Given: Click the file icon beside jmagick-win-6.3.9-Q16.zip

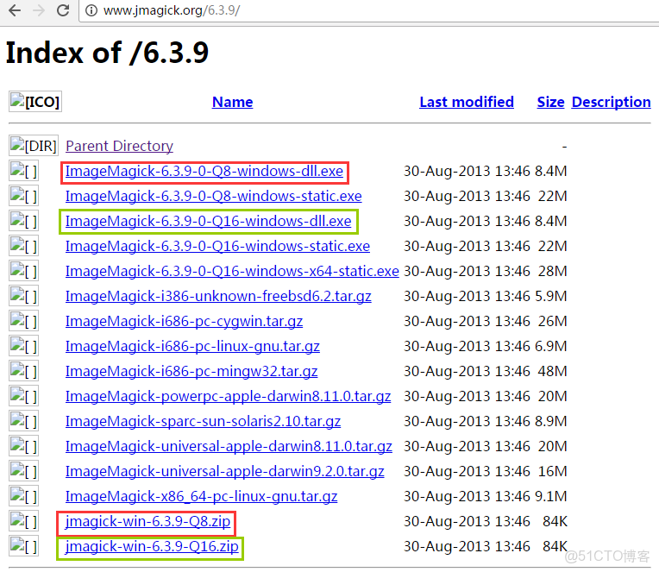Looking at the screenshot, I should 23,546.
